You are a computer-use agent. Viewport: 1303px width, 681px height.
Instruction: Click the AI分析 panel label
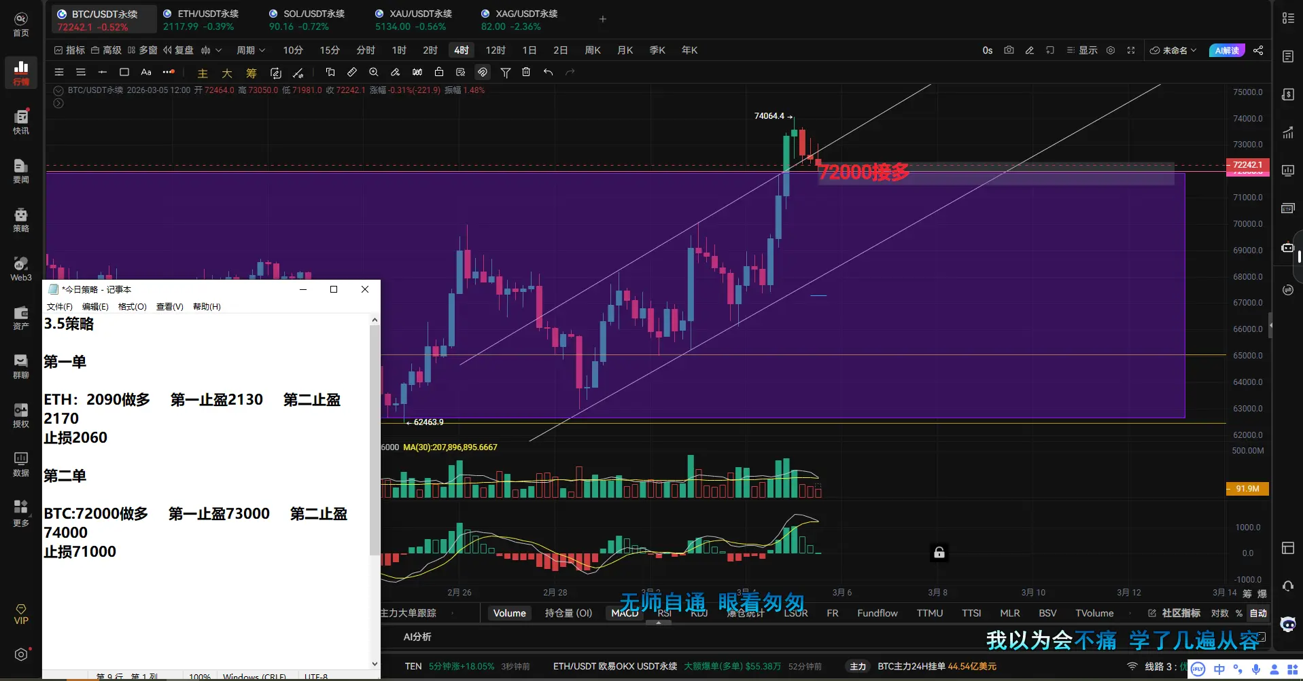[x=417, y=637]
